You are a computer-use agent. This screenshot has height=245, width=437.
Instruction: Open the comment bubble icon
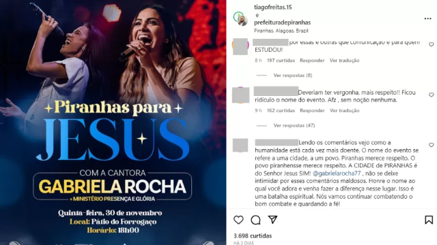[x=255, y=220]
